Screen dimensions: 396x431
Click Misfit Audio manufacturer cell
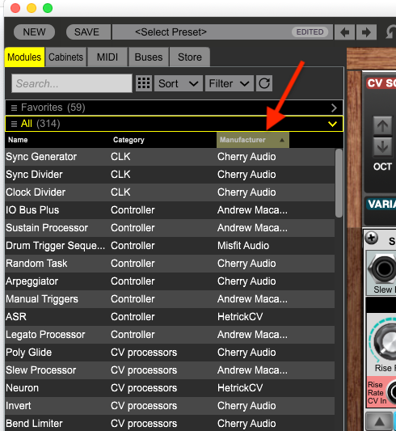tap(243, 246)
